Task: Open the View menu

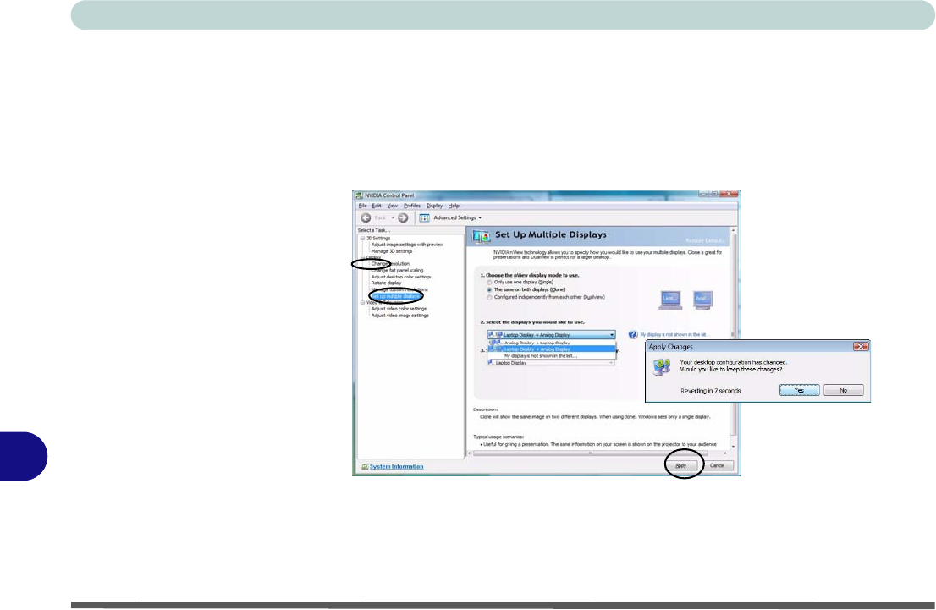Action: click(392, 206)
